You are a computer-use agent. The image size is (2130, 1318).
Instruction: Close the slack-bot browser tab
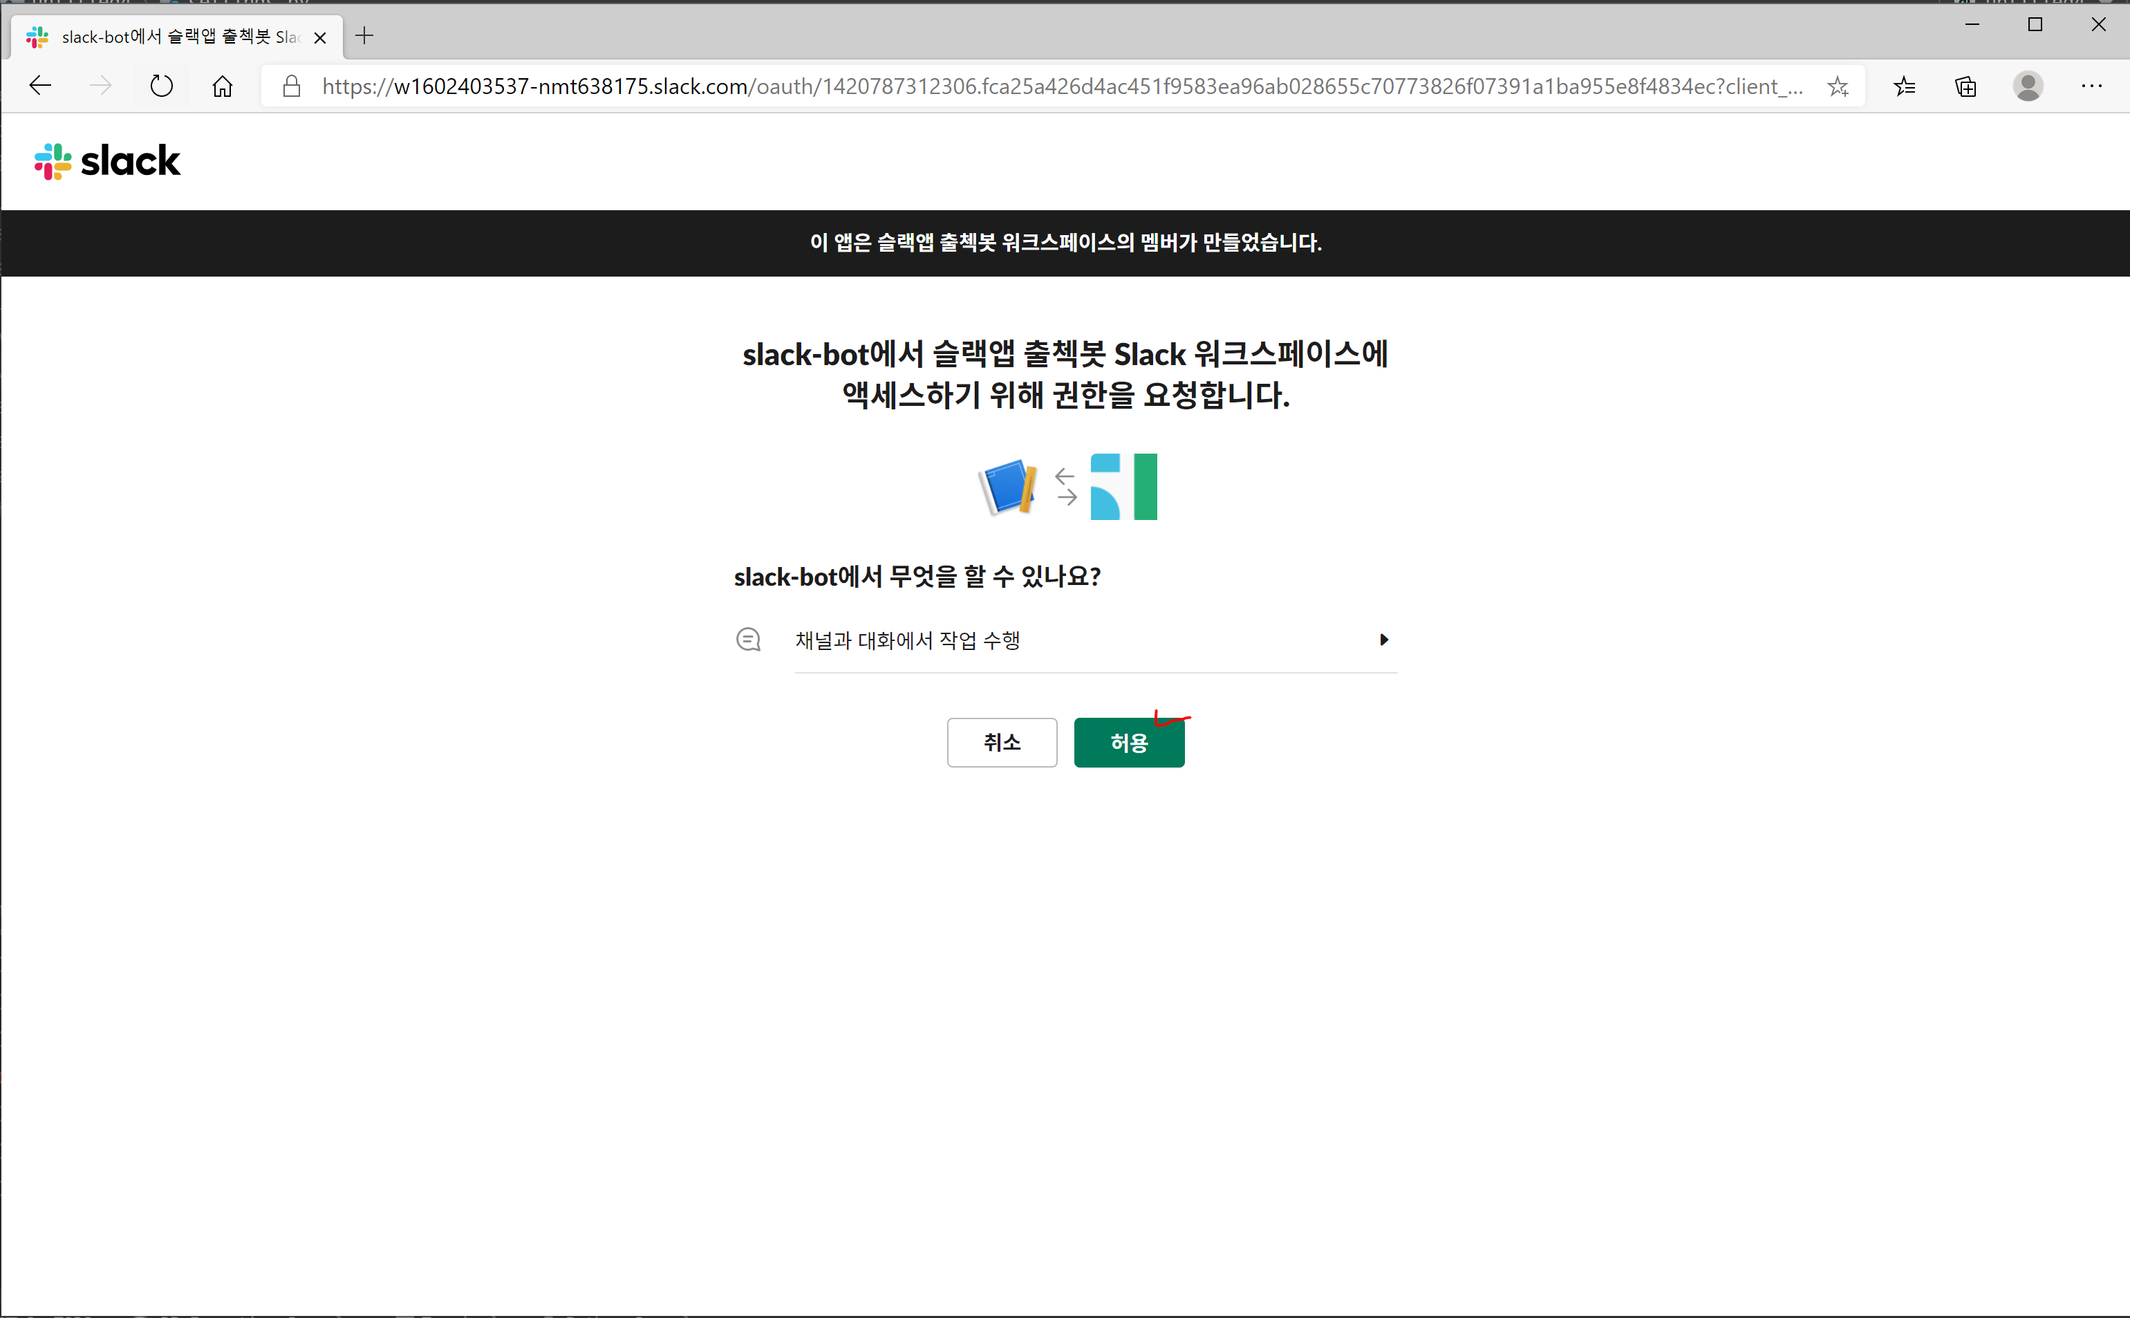click(320, 37)
